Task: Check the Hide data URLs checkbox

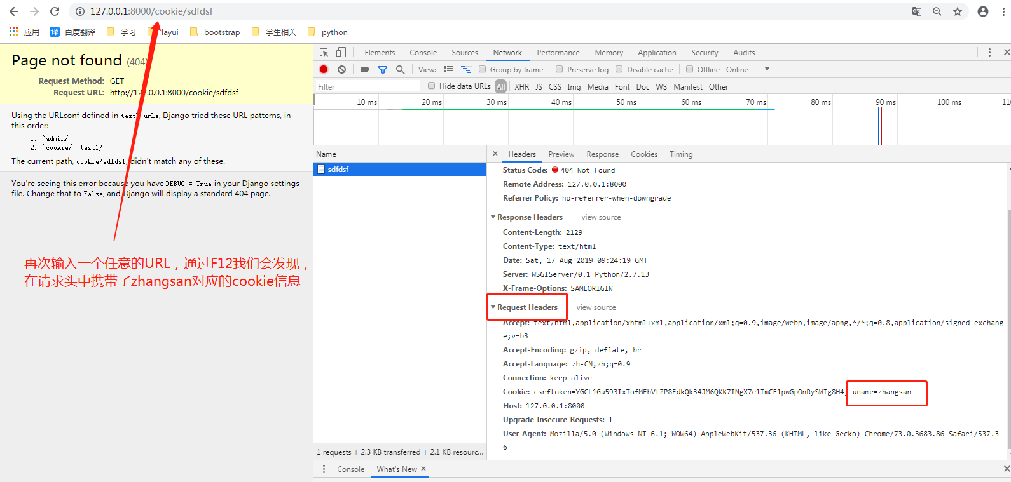Action: pos(432,86)
